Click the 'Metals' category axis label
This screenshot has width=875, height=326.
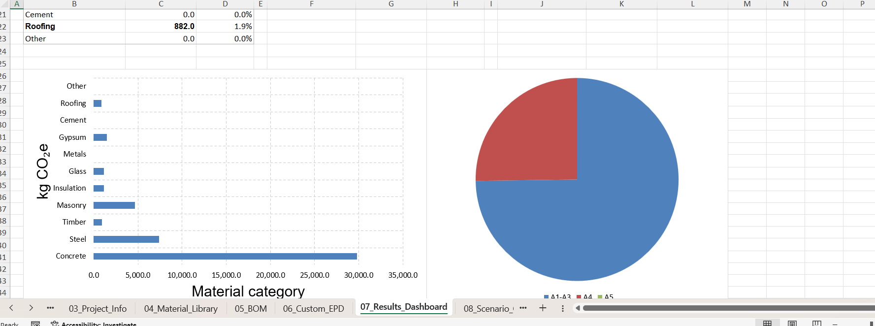[75, 154]
